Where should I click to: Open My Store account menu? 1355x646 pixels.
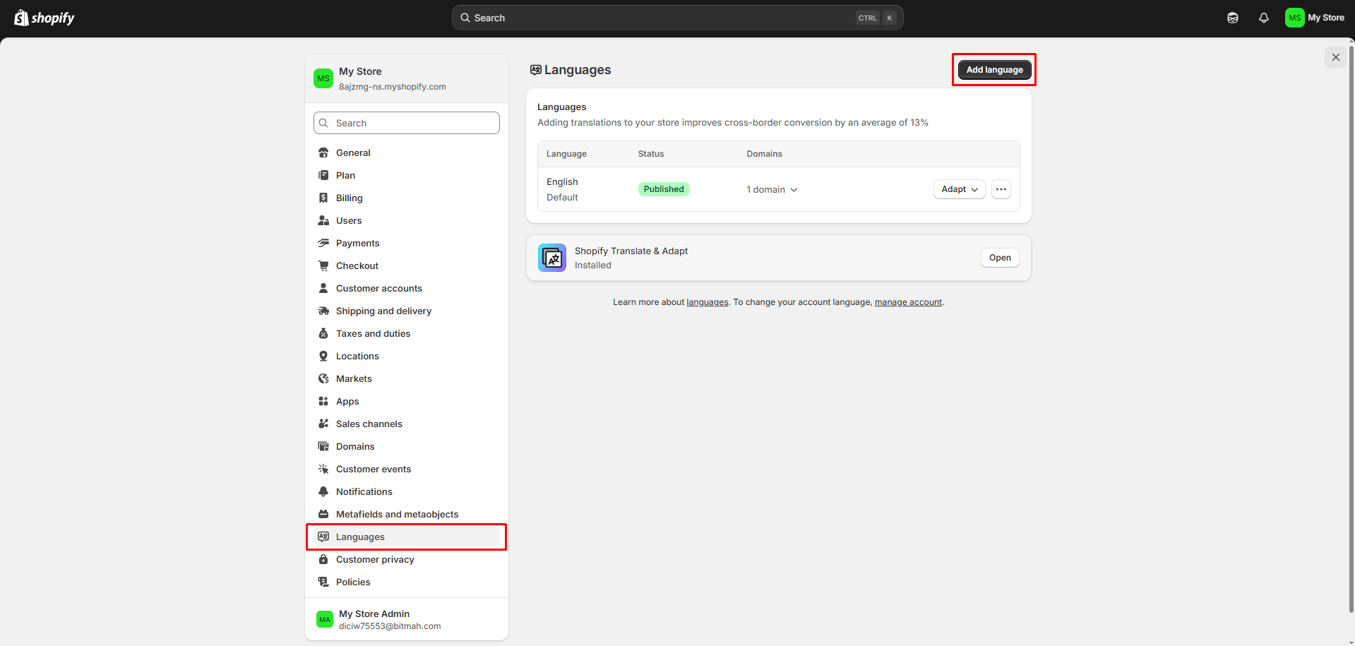tap(1315, 18)
